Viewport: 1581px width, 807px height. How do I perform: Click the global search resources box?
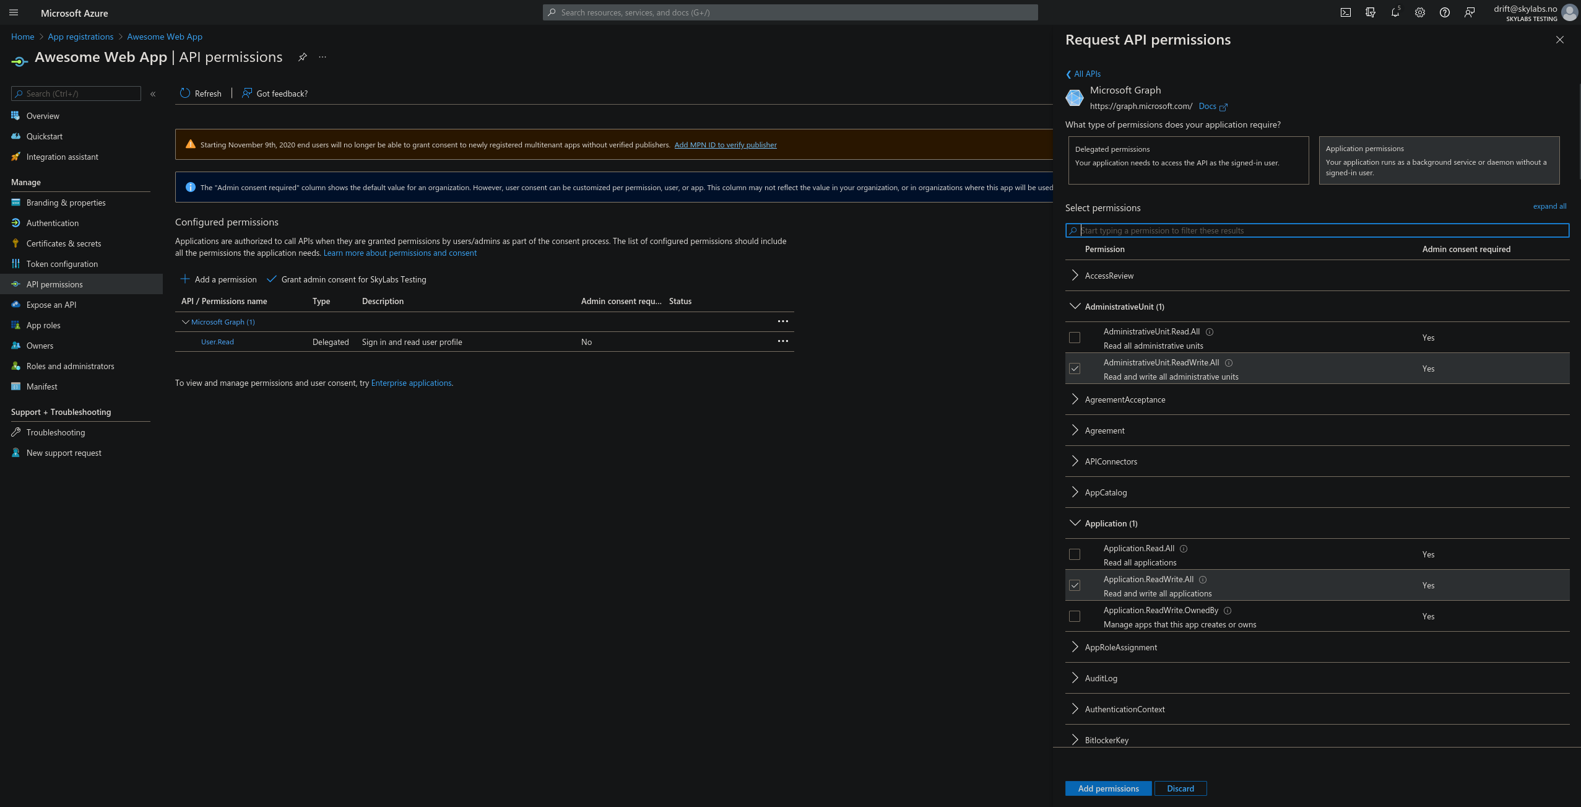coord(790,12)
